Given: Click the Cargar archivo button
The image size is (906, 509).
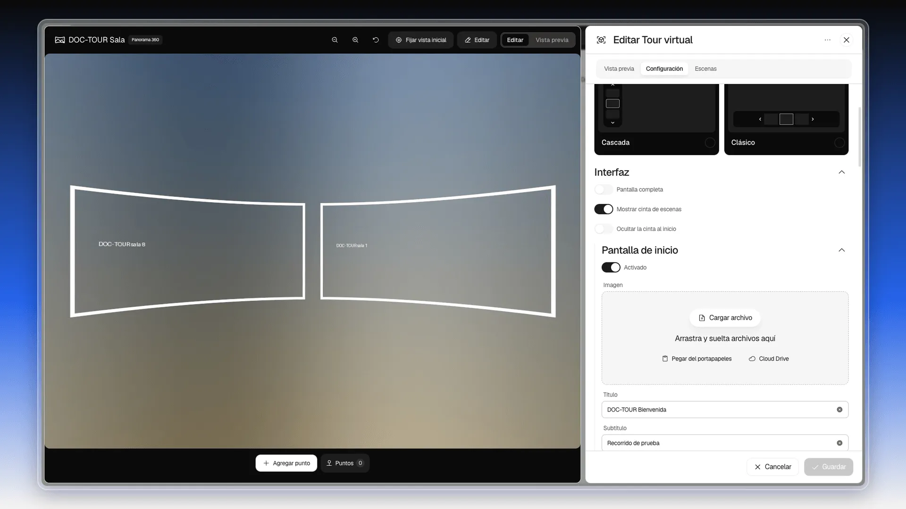Looking at the screenshot, I should 725,318.
